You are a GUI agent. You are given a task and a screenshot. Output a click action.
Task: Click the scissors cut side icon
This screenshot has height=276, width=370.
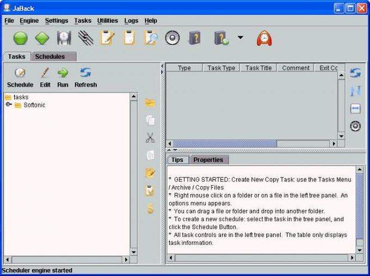(x=150, y=138)
